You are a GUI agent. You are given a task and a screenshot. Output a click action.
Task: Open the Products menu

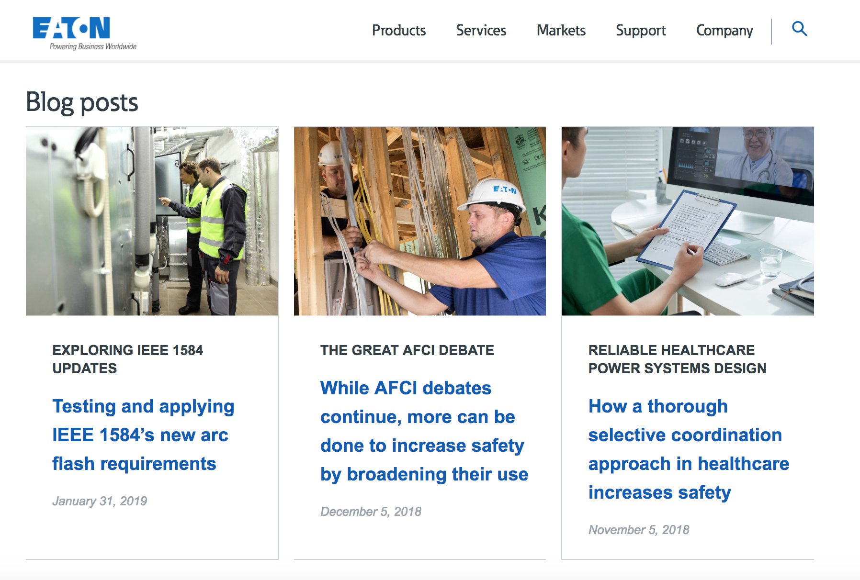[398, 31]
